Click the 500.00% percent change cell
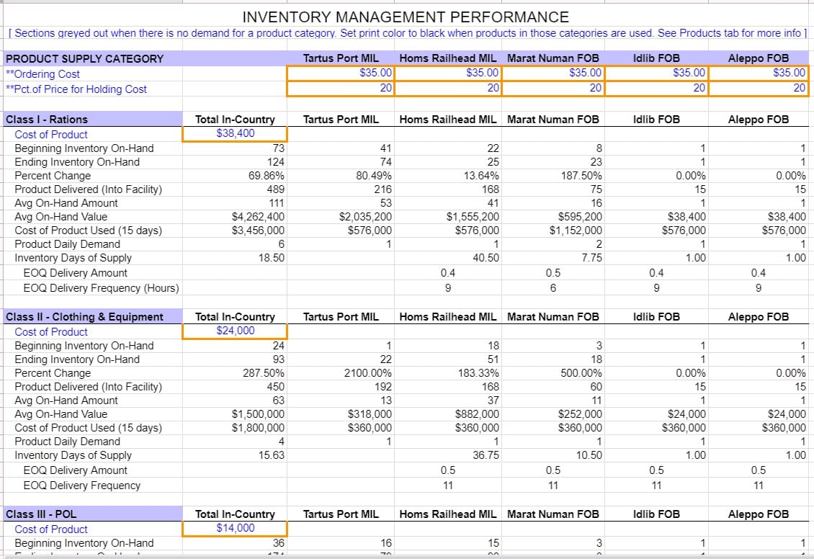Viewport: 814px width, 559px height. pos(581,372)
